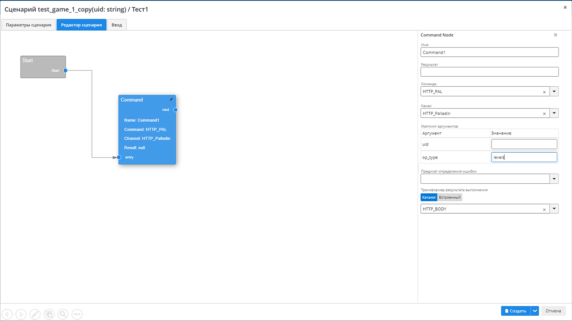Expand the Команда dropdown list
The width and height of the screenshot is (572, 321).
(554, 92)
